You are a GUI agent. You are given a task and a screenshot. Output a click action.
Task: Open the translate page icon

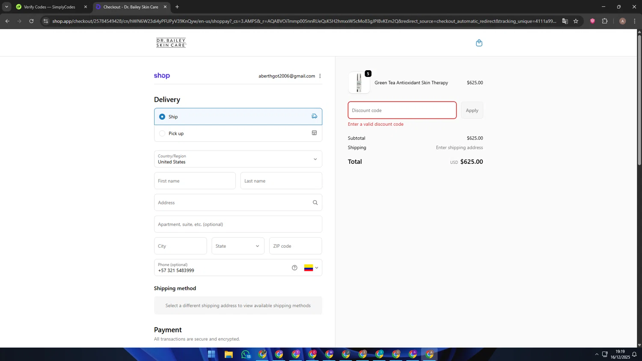565,21
